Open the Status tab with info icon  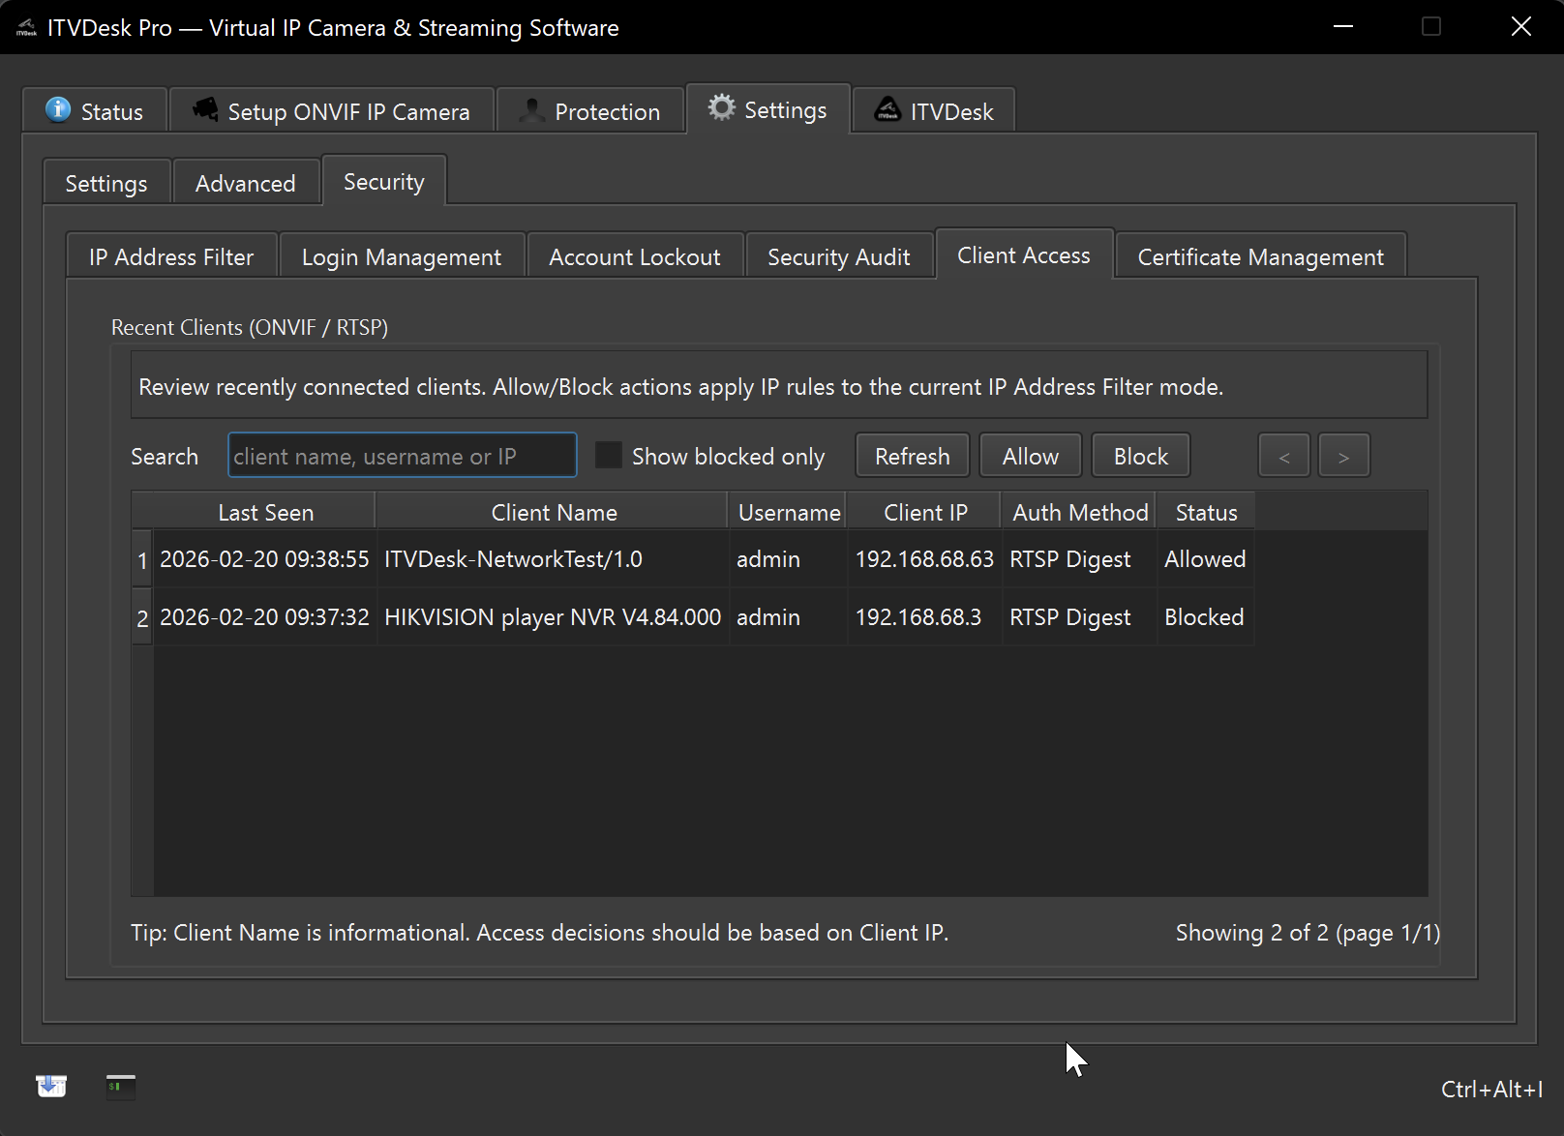(95, 111)
